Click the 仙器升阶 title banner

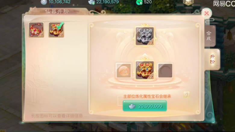[x=57, y=11]
